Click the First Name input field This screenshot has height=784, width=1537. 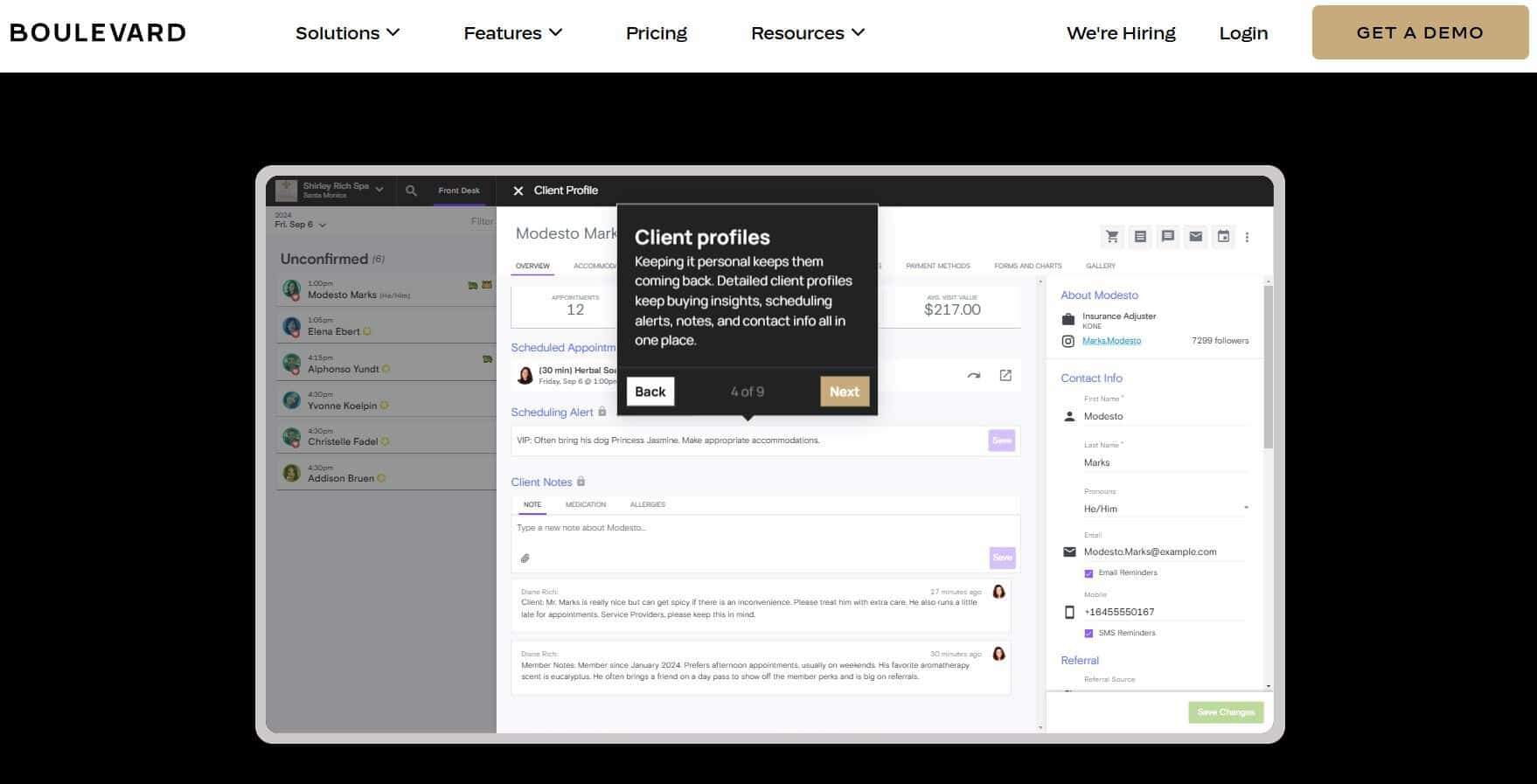pyautogui.click(x=1165, y=416)
